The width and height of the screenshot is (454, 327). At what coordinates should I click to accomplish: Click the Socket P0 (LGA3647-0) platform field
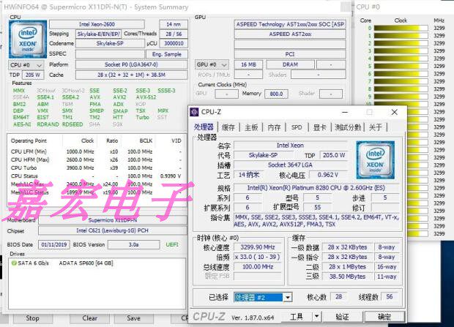pyautogui.click(x=132, y=64)
